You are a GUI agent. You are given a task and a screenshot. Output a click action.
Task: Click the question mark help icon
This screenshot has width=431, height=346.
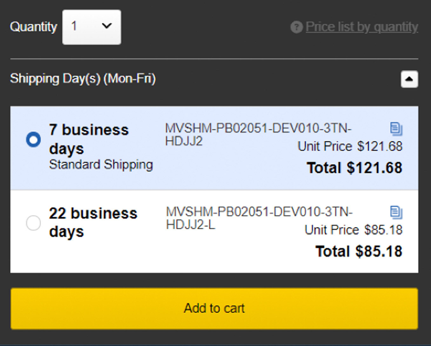click(x=296, y=27)
